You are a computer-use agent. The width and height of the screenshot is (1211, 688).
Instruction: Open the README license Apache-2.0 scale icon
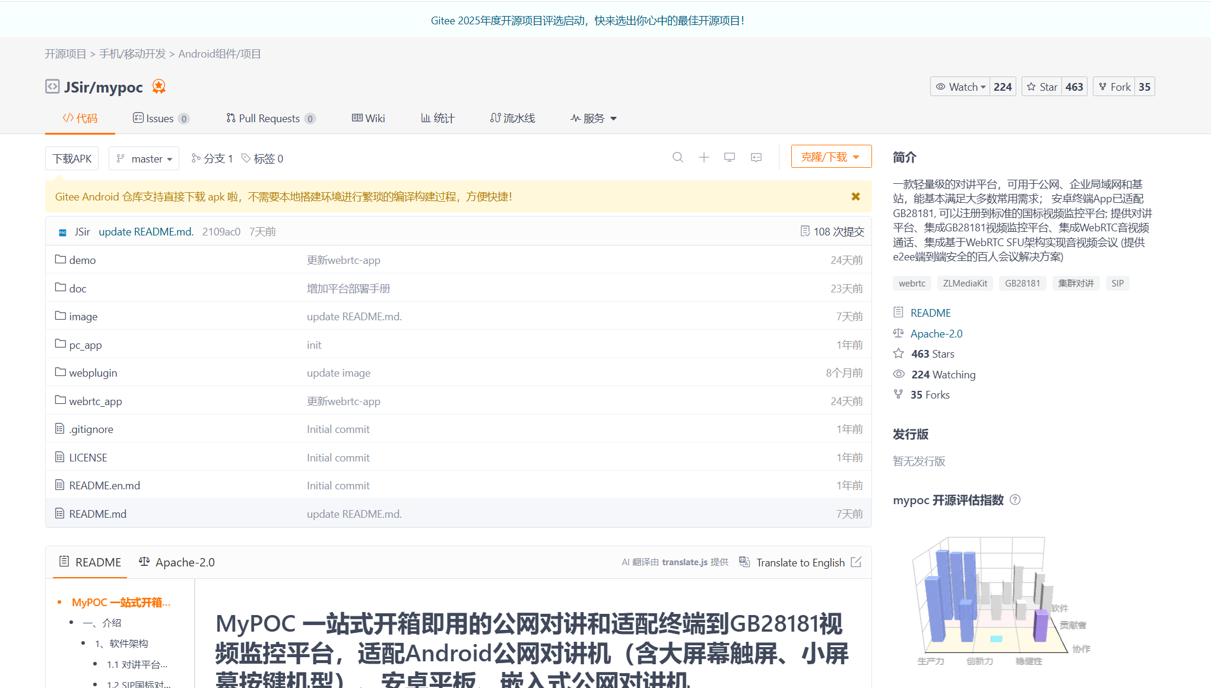(144, 562)
